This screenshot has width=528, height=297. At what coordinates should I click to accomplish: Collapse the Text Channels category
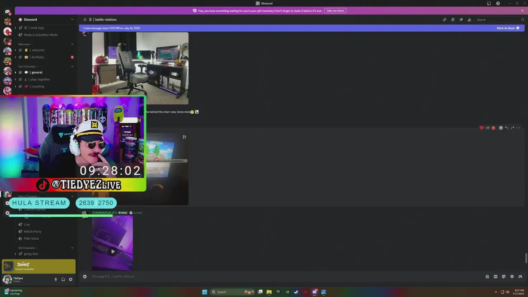[x=28, y=66]
